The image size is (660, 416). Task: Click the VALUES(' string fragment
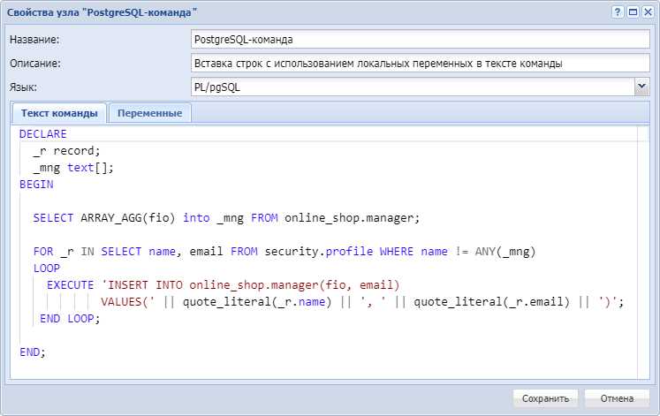128,302
